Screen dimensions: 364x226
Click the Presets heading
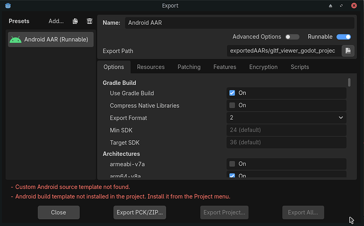tap(19, 21)
